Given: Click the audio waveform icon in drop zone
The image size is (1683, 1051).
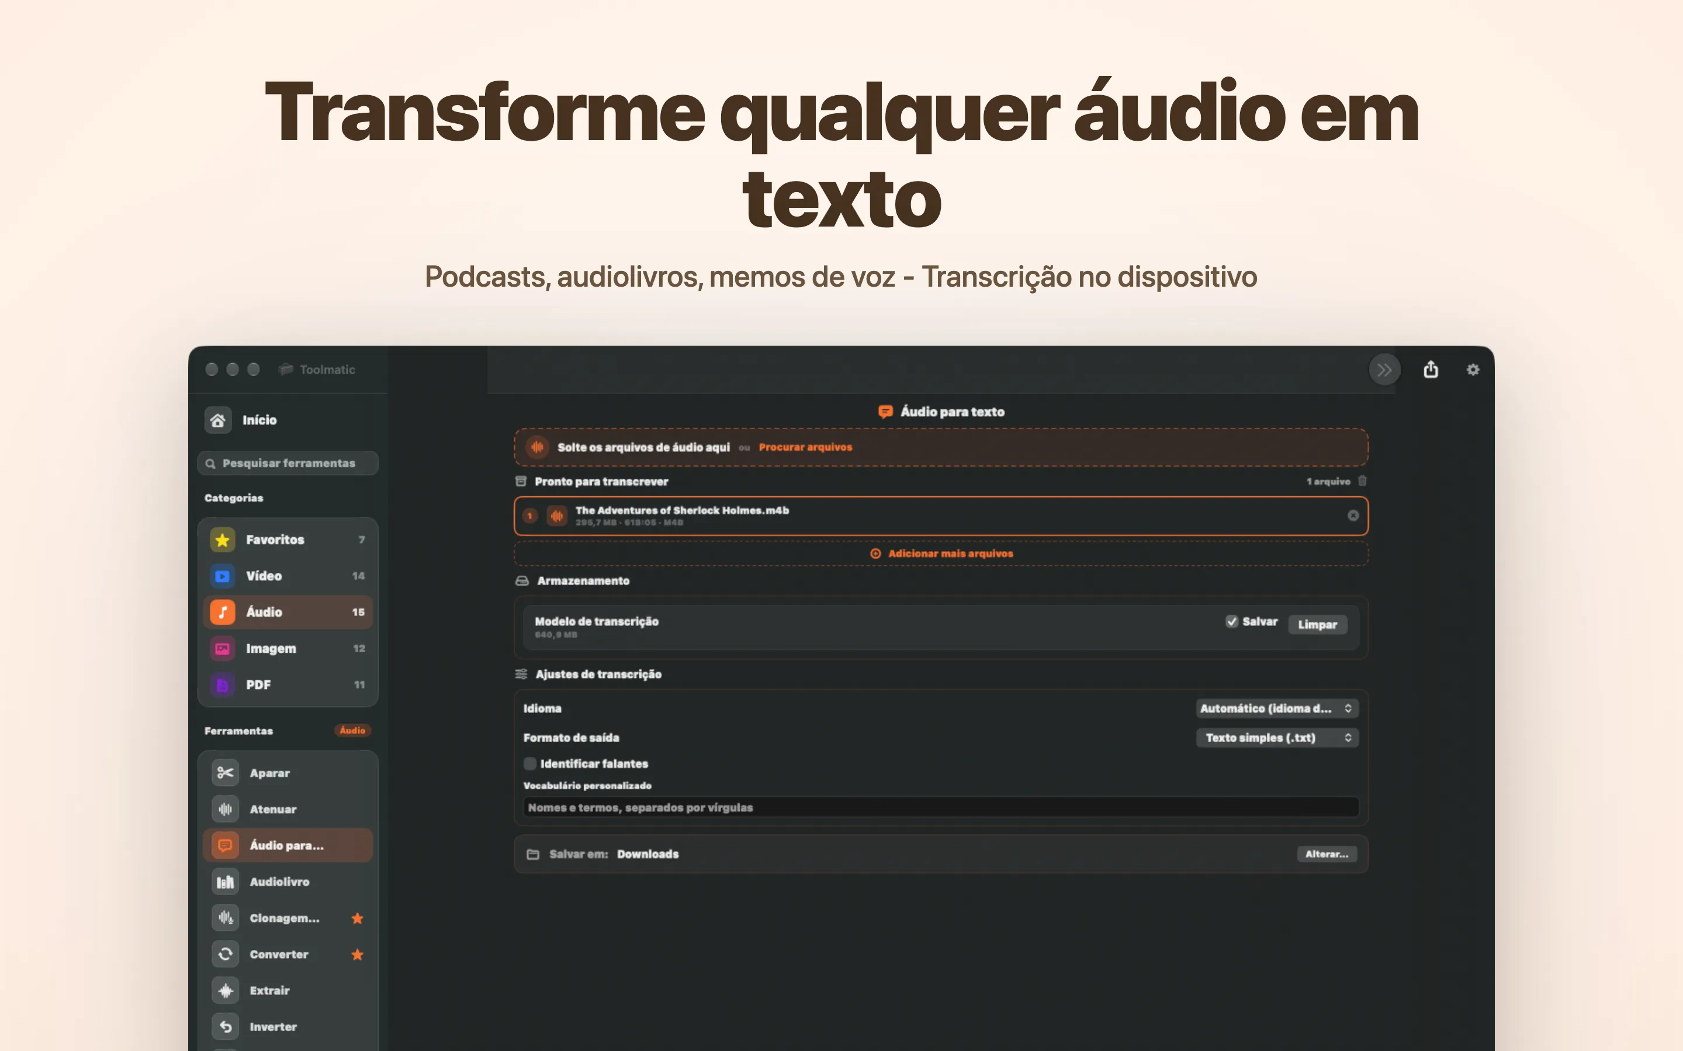Looking at the screenshot, I should [x=537, y=447].
